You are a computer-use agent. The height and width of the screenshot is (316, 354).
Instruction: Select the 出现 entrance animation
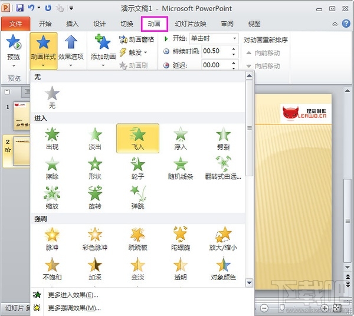pyautogui.click(x=52, y=139)
